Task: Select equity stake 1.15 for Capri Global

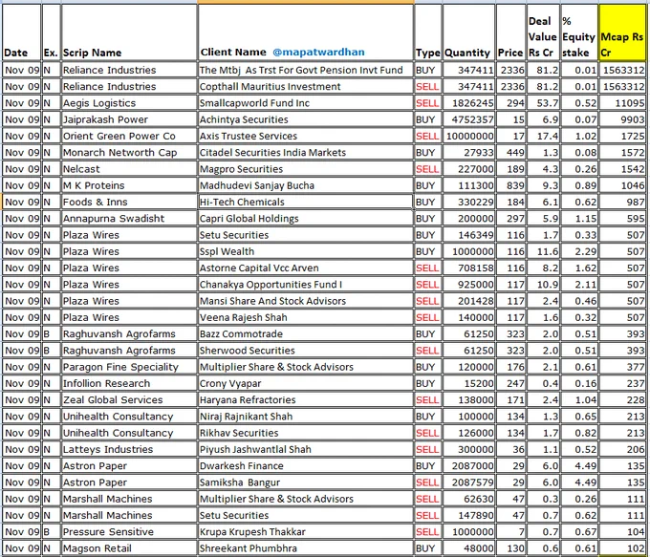Action: [x=579, y=219]
